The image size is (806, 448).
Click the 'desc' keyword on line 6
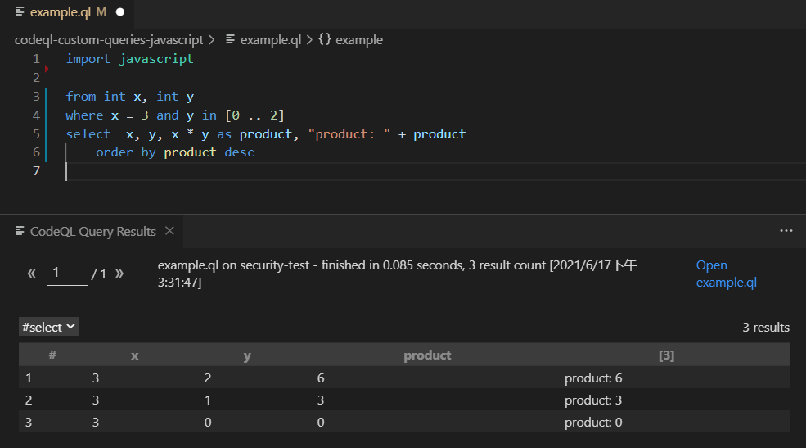click(x=239, y=152)
